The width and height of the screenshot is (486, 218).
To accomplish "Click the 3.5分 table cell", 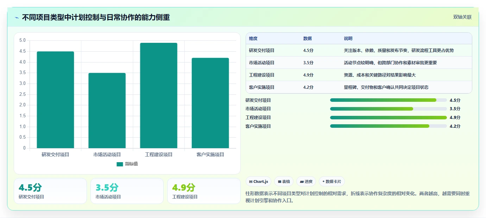I will click(308, 63).
